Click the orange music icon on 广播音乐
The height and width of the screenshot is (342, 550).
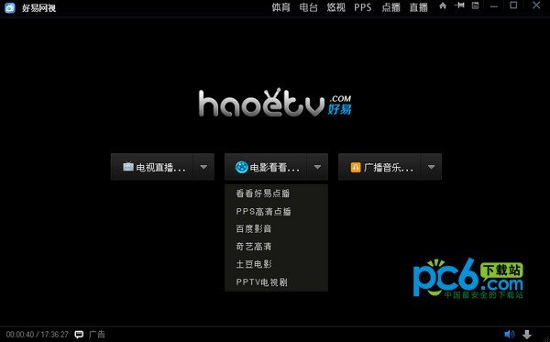coord(356,167)
